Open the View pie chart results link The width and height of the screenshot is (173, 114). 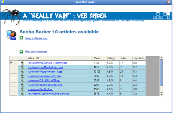[36, 52]
